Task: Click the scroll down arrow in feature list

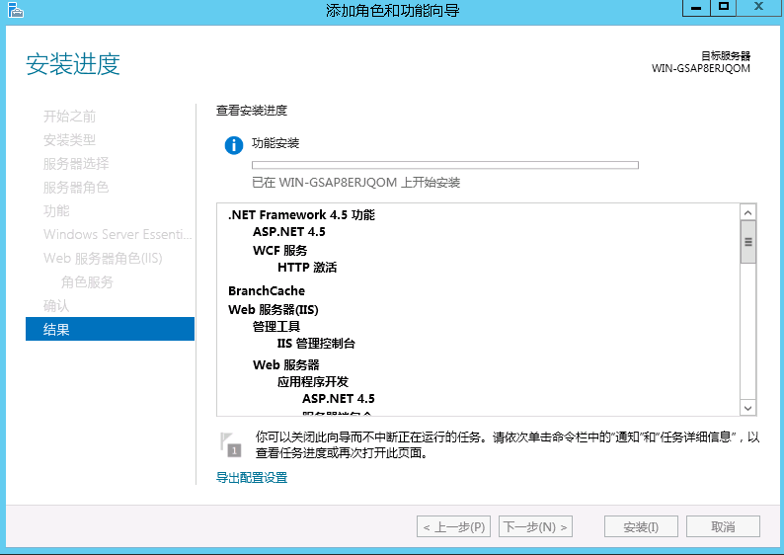Action: coord(747,407)
